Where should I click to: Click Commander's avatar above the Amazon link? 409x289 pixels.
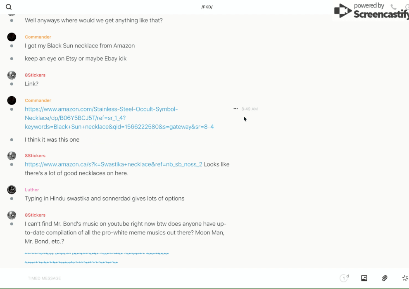point(12,100)
